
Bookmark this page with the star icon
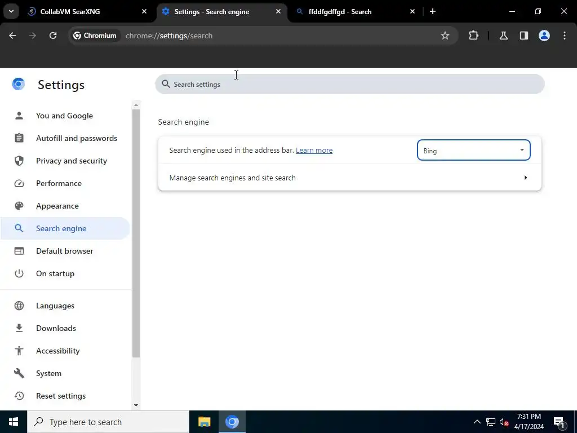(x=445, y=36)
